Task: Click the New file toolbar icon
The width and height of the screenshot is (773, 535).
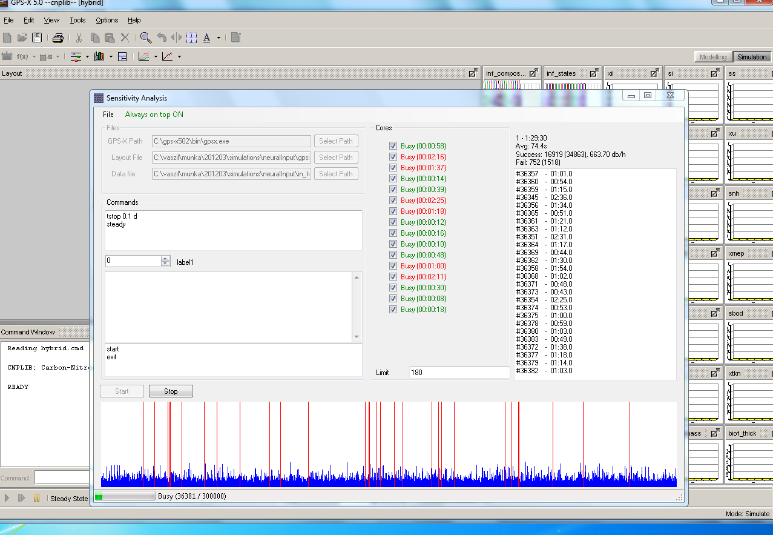Action: coord(7,38)
